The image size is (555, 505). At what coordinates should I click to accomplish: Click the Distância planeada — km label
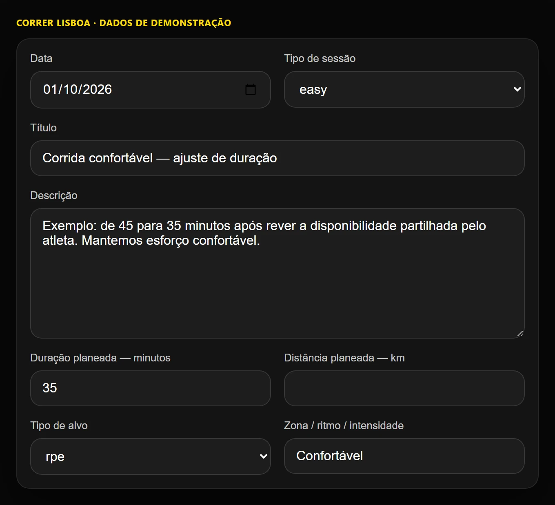click(344, 358)
